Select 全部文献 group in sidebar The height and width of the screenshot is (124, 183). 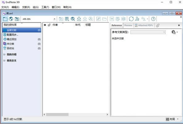click(22, 30)
